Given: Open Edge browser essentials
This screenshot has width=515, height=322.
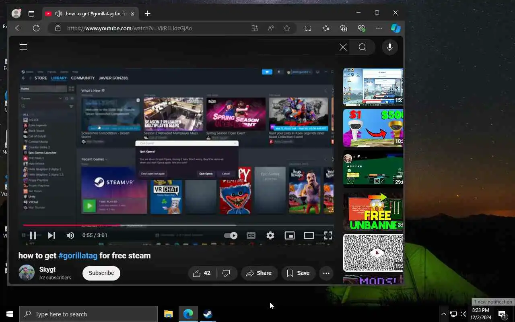Looking at the screenshot, I should pyautogui.click(x=361, y=28).
